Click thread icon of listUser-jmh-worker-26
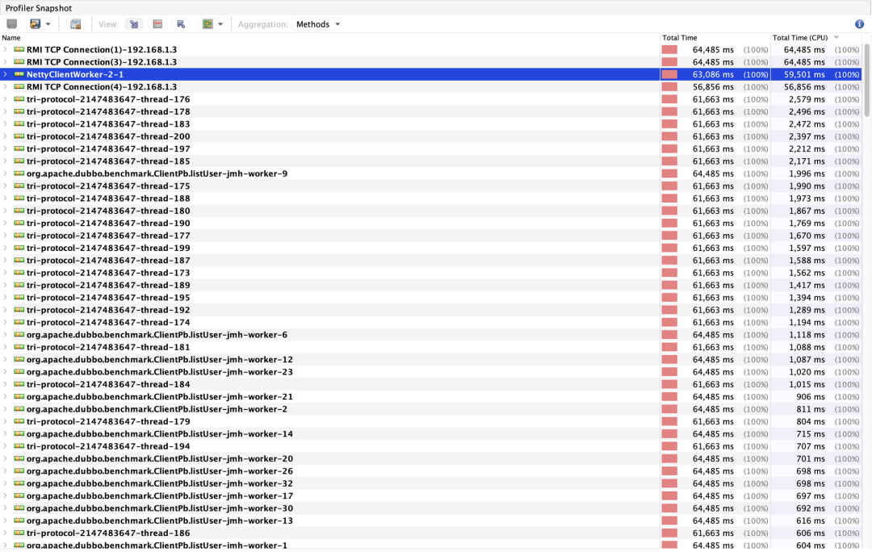The image size is (872, 552). 19,470
